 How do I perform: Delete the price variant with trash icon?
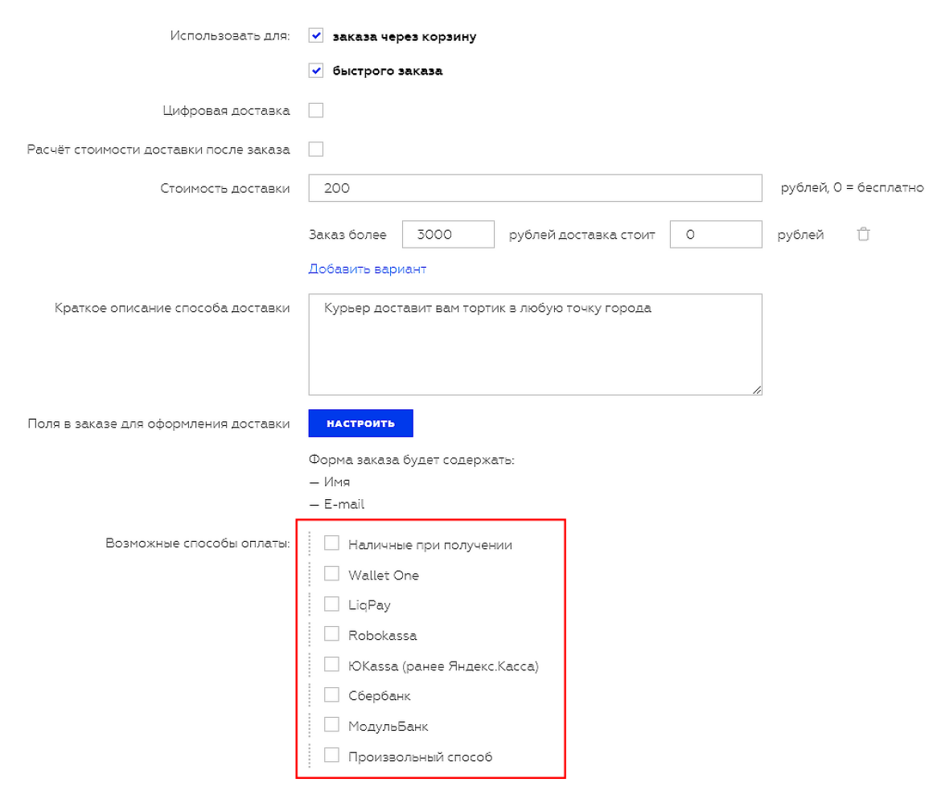(863, 234)
